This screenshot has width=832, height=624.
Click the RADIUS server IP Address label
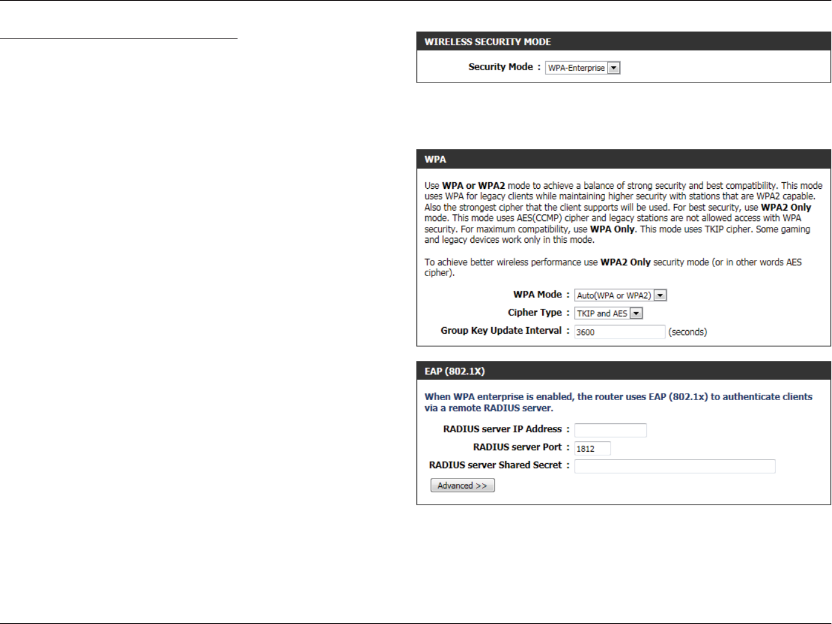[x=506, y=429]
